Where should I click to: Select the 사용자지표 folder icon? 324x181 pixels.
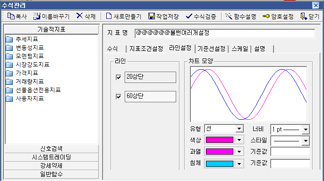pyautogui.click(x=9, y=99)
